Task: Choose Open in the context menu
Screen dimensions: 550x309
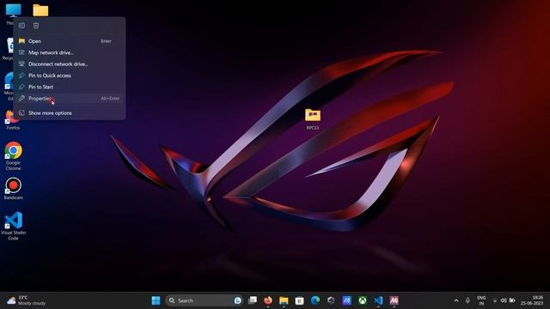Action: (70, 41)
